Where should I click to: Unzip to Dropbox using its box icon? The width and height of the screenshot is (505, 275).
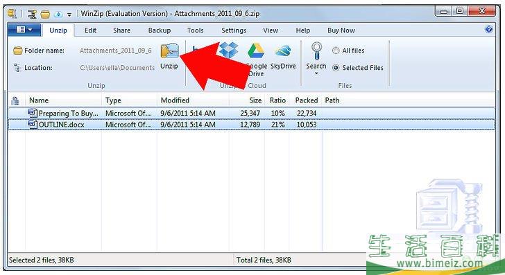pos(229,50)
